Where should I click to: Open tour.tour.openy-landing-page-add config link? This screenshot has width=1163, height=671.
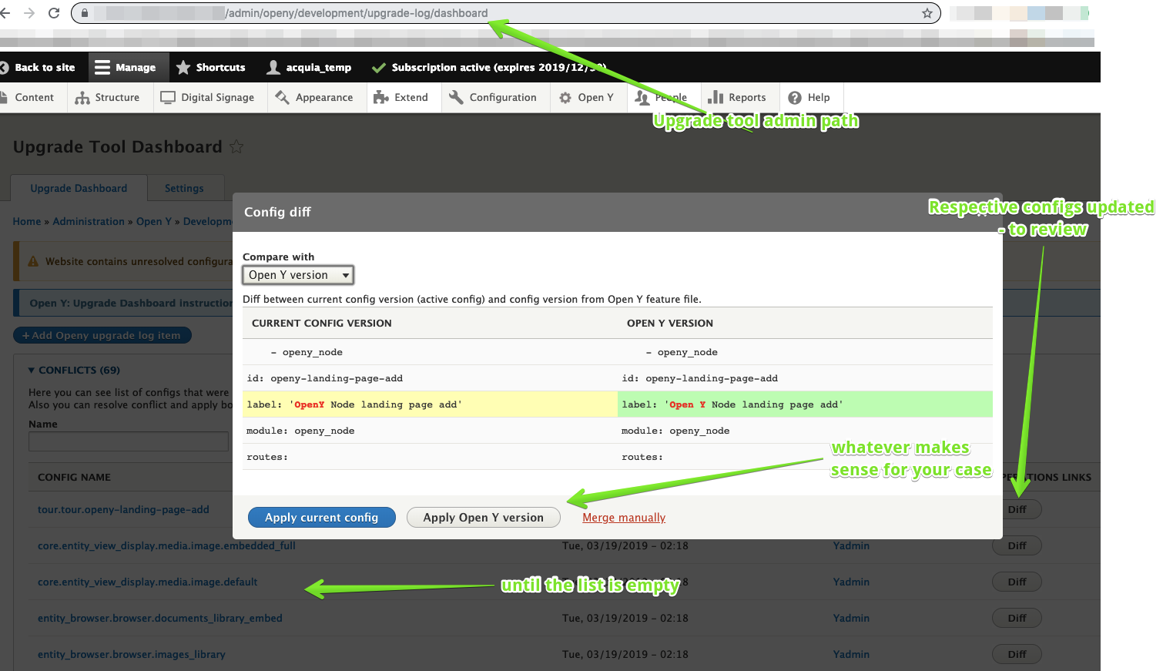123,509
